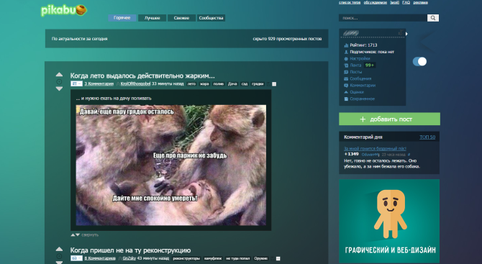Click the FAQ top link
The height and width of the screenshot is (264, 482).
(x=406, y=2)
